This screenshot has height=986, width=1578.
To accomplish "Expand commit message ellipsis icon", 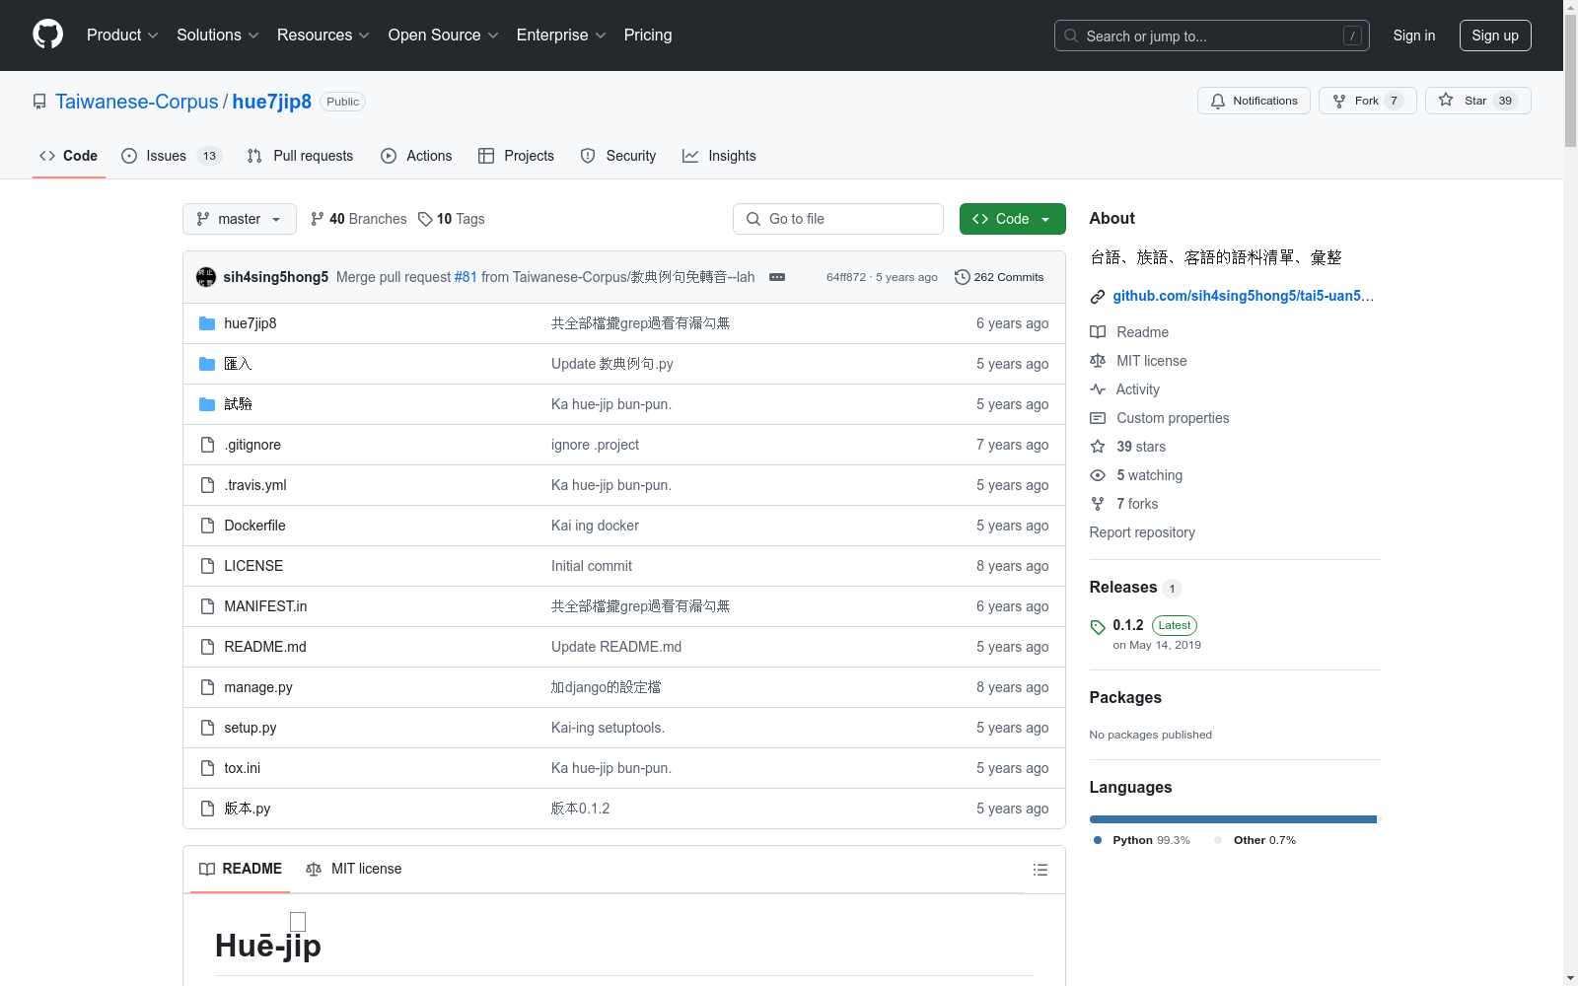I will (777, 277).
